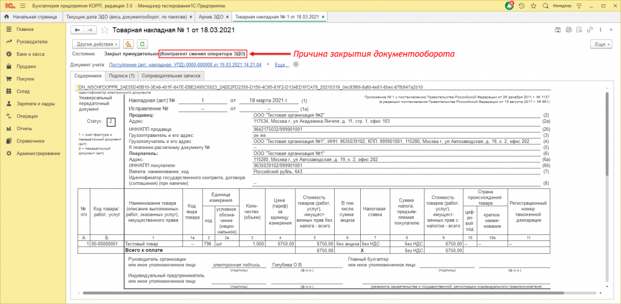Get link to document with chain icon

[x=589, y=29]
